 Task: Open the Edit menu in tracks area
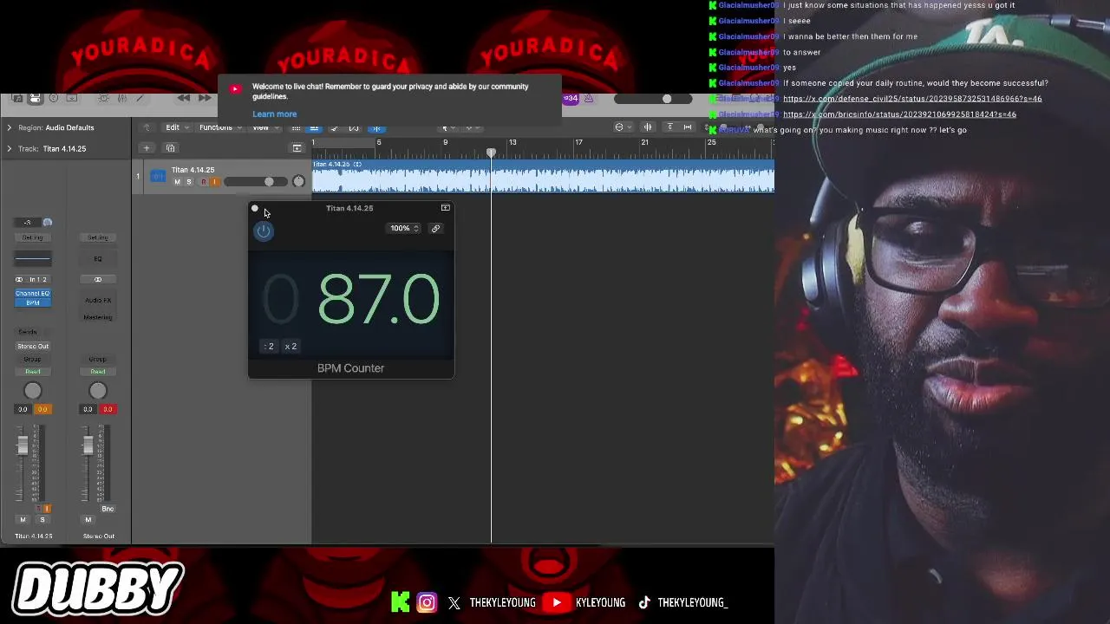click(x=178, y=127)
